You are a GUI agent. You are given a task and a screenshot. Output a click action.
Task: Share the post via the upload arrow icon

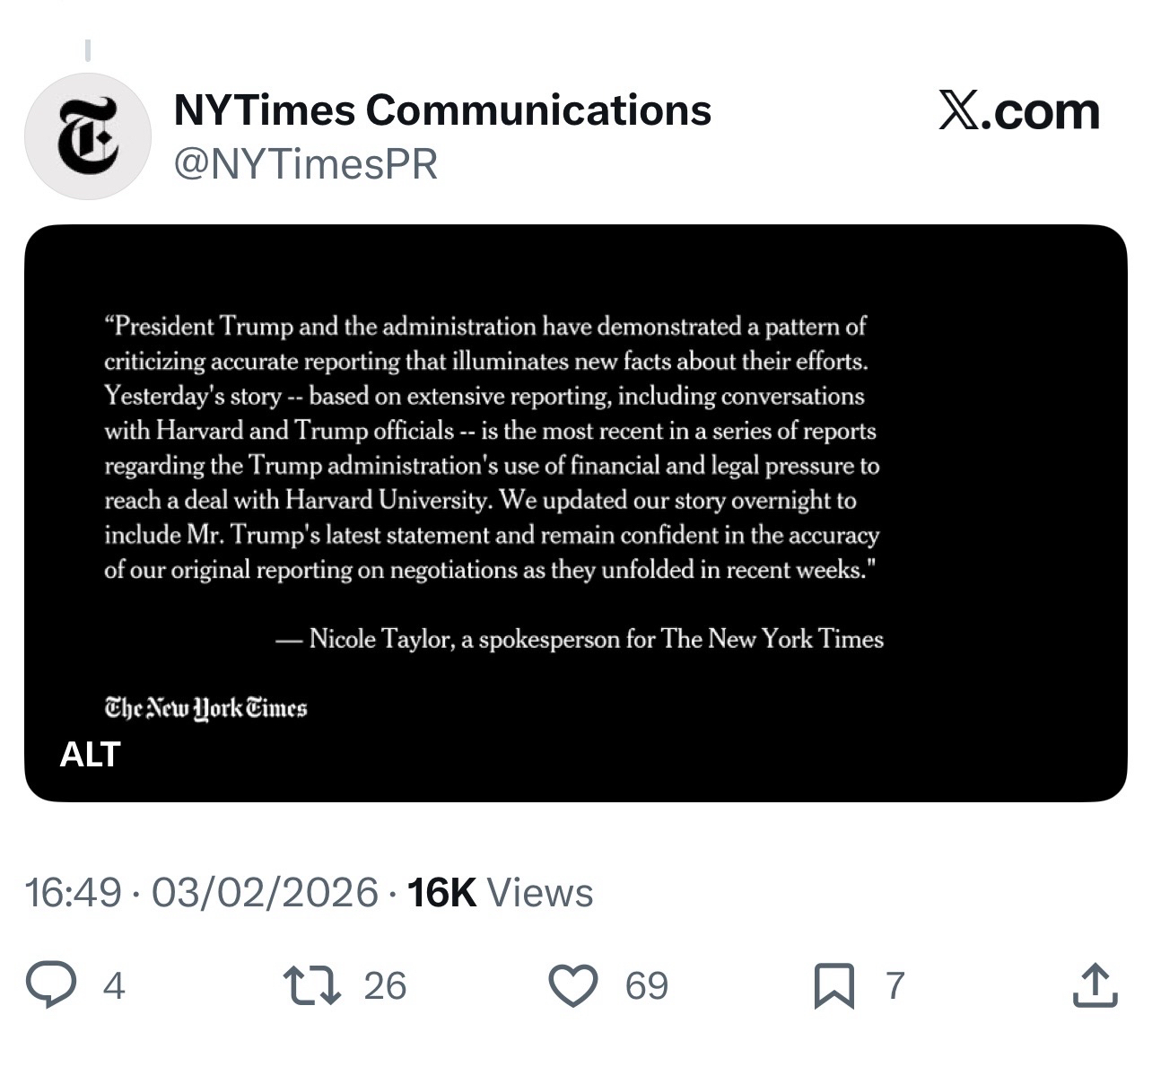pyautogui.click(x=1095, y=984)
